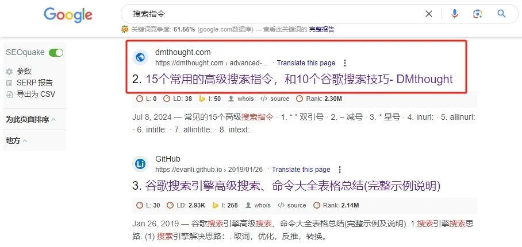Select 导出为 CSV option
The image size is (522, 247).
point(36,95)
